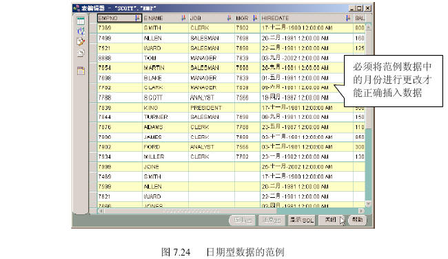This screenshot has width=448, height=259.
Task: Click MANAGER job cell in TOM row
Action: tap(211, 58)
